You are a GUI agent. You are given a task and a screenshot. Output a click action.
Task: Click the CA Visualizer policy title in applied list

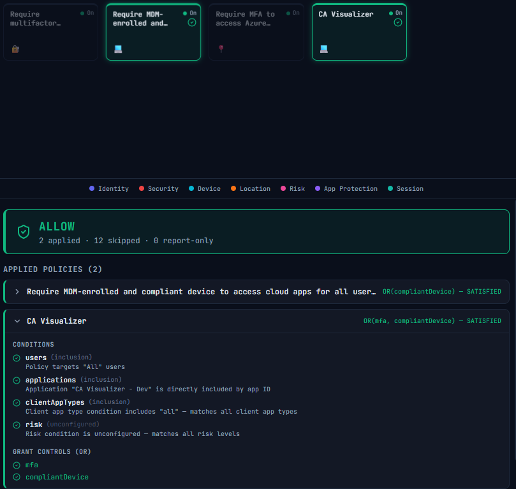click(x=57, y=321)
